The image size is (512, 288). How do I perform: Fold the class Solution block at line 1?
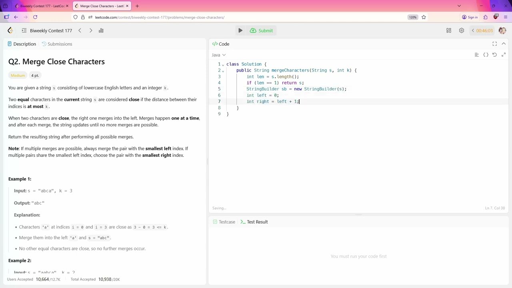pyautogui.click(x=223, y=64)
